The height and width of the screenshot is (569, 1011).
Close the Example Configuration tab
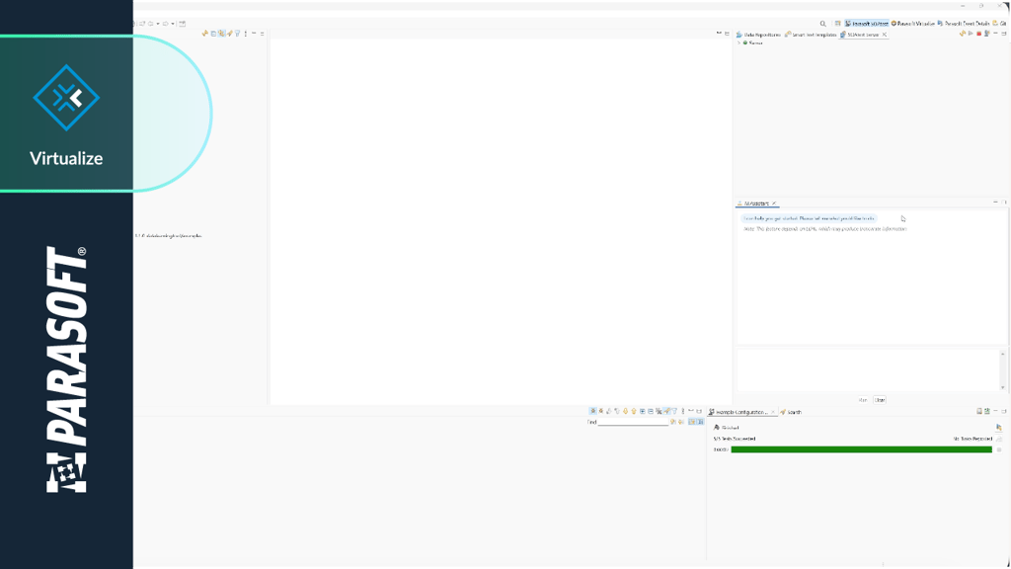tap(773, 412)
